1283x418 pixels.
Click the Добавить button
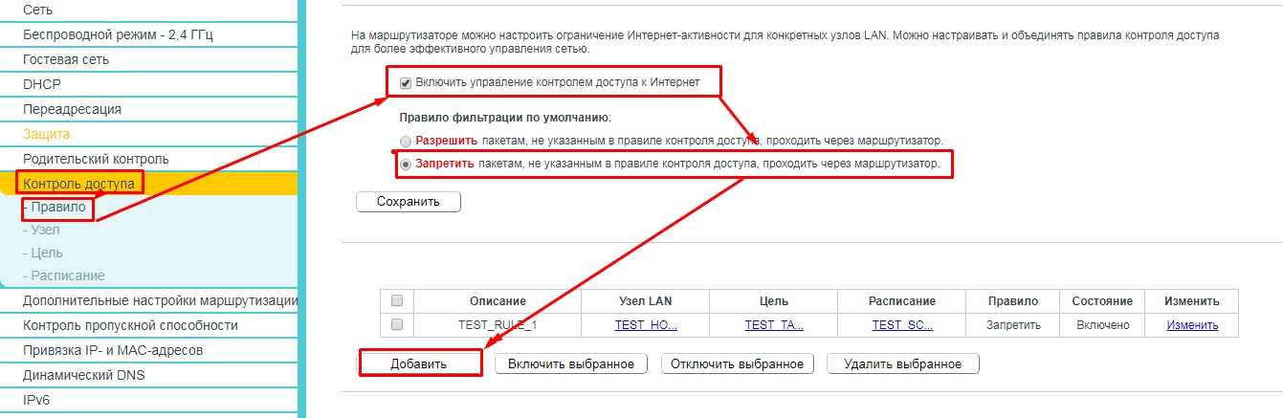tap(420, 364)
